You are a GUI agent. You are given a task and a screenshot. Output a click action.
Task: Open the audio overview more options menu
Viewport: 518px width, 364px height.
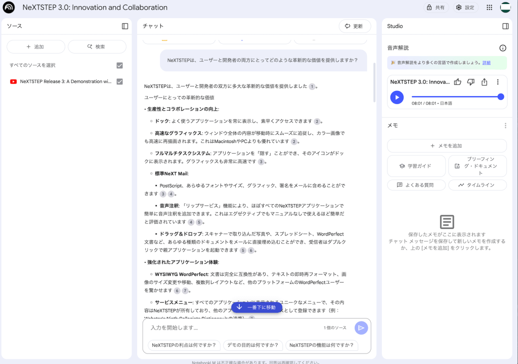click(x=498, y=82)
